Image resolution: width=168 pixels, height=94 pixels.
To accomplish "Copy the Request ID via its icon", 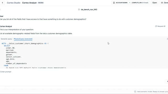I will point(156,26).
